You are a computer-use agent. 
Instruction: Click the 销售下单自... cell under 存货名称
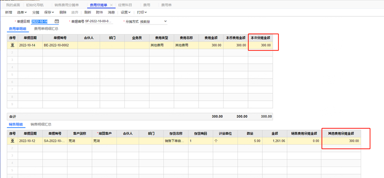(x=176, y=141)
